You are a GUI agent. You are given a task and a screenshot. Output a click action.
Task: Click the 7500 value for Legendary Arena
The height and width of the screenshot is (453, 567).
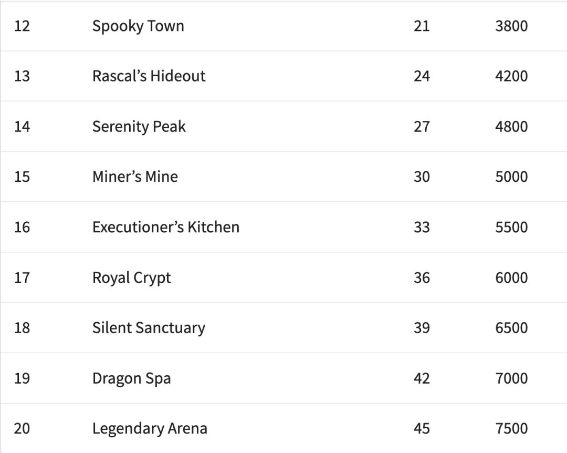click(511, 428)
